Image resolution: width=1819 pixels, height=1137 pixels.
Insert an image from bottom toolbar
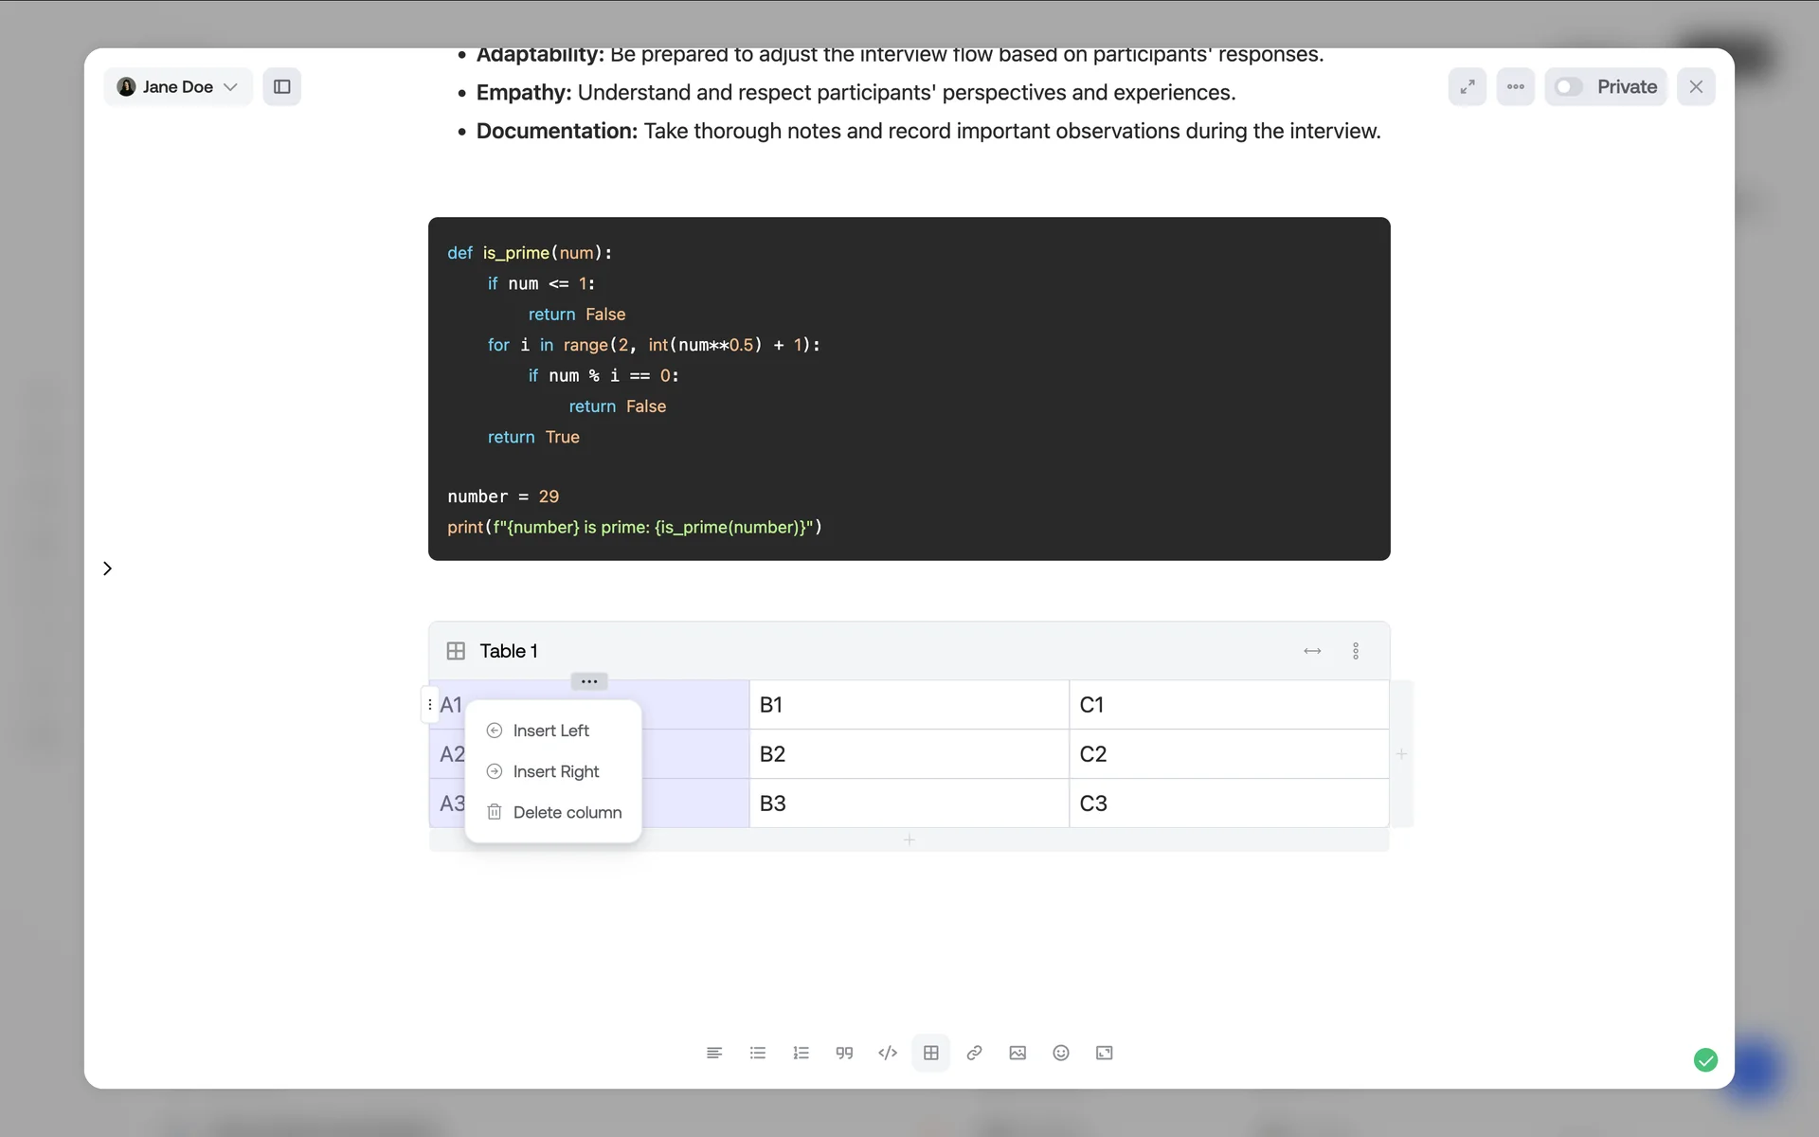pyautogui.click(x=1018, y=1053)
